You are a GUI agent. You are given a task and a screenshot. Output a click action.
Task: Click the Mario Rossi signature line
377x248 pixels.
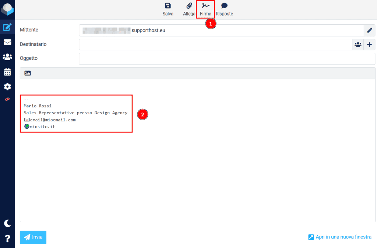(x=38, y=106)
